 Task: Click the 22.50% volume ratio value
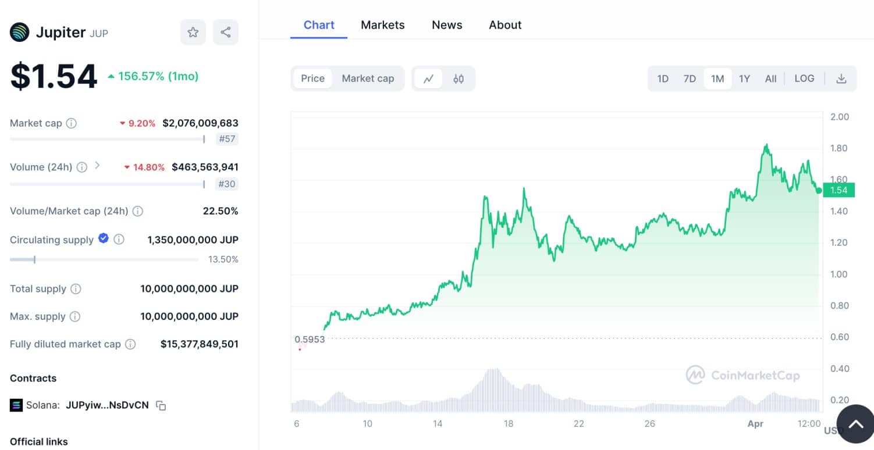[x=221, y=211]
